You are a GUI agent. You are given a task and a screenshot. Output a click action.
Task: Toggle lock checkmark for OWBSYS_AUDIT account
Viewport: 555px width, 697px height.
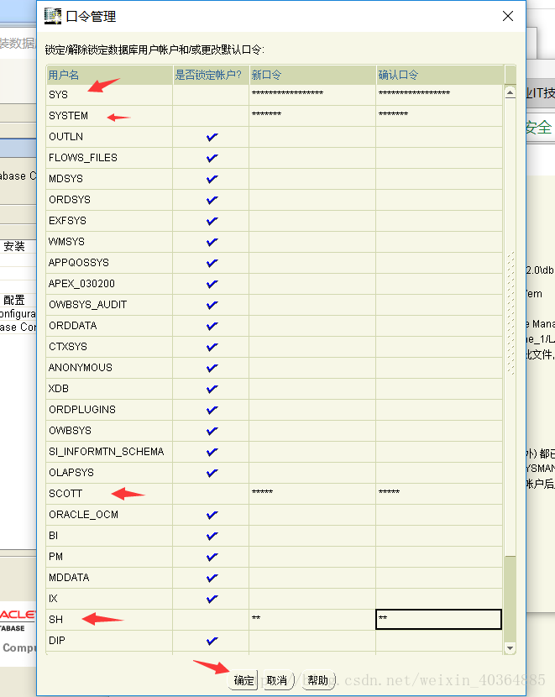tap(212, 305)
